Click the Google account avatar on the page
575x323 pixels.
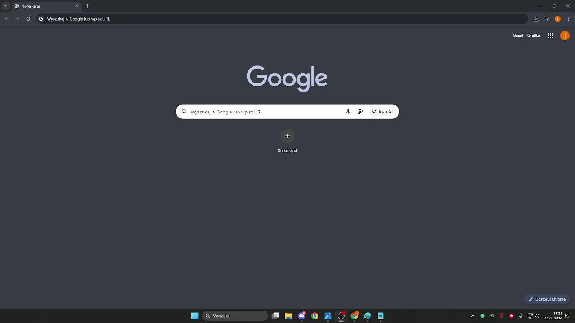point(565,35)
